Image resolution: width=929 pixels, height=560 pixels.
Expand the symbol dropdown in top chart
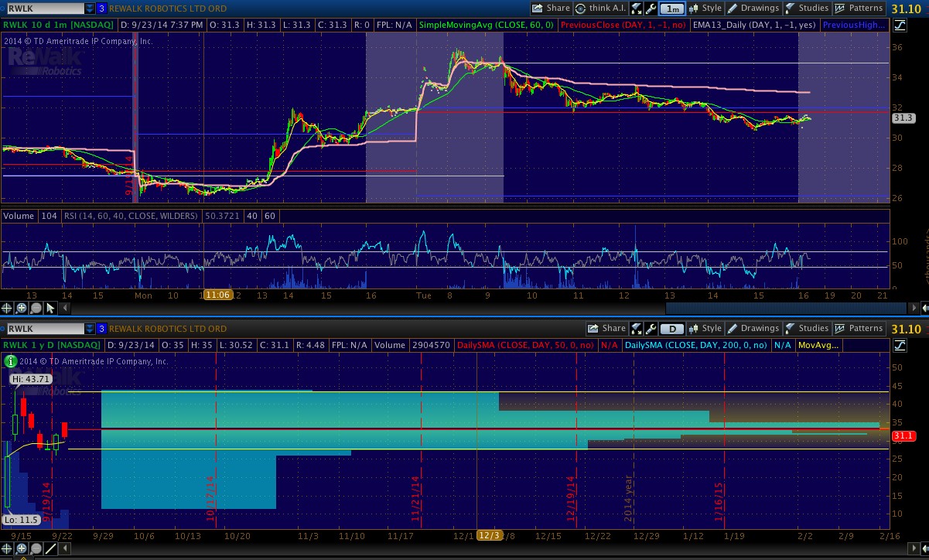(x=91, y=9)
